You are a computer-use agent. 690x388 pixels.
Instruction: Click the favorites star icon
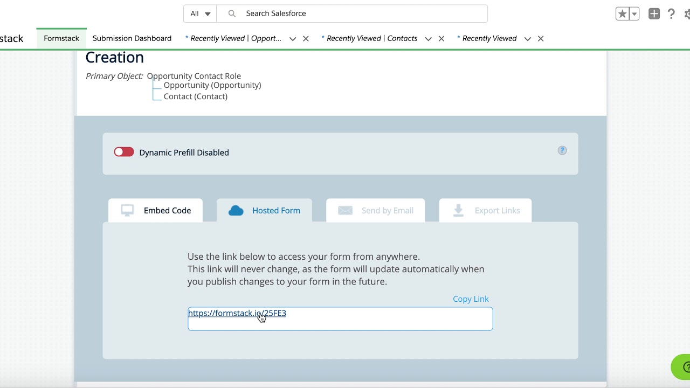pos(623,14)
